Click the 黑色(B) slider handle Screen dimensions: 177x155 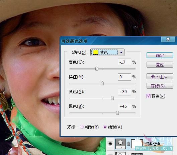coord(117,113)
